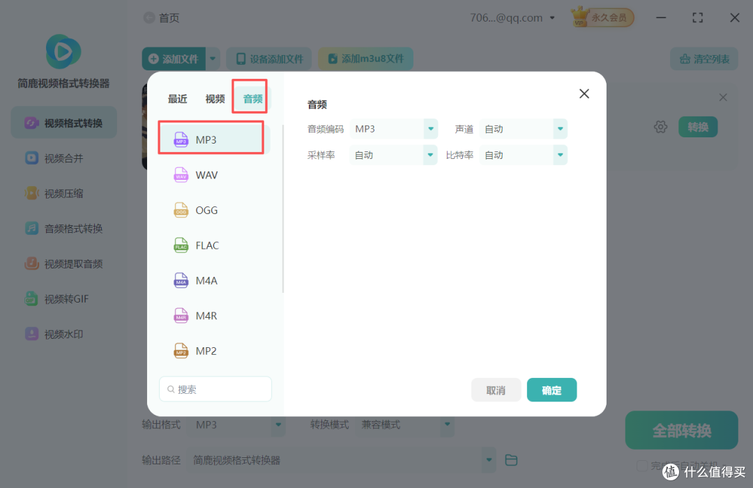This screenshot has width=753, height=488.
Task: Switch to the 音频 tab
Action: [252, 99]
